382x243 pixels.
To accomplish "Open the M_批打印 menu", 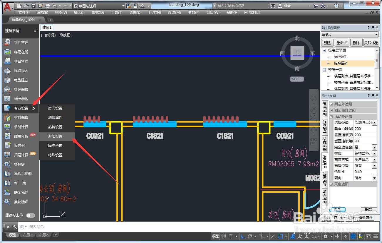I will [252, 13].
